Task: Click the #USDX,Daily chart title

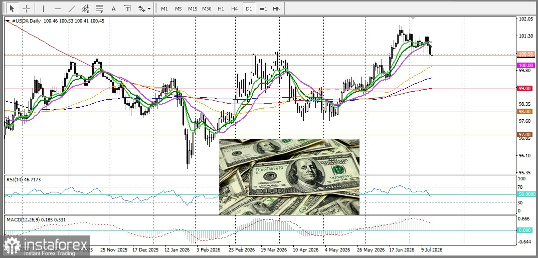Action: 26,21
